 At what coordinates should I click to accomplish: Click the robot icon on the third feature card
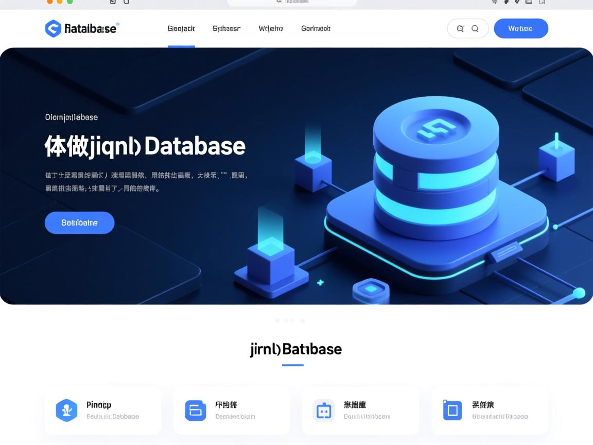tap(323, 410)
